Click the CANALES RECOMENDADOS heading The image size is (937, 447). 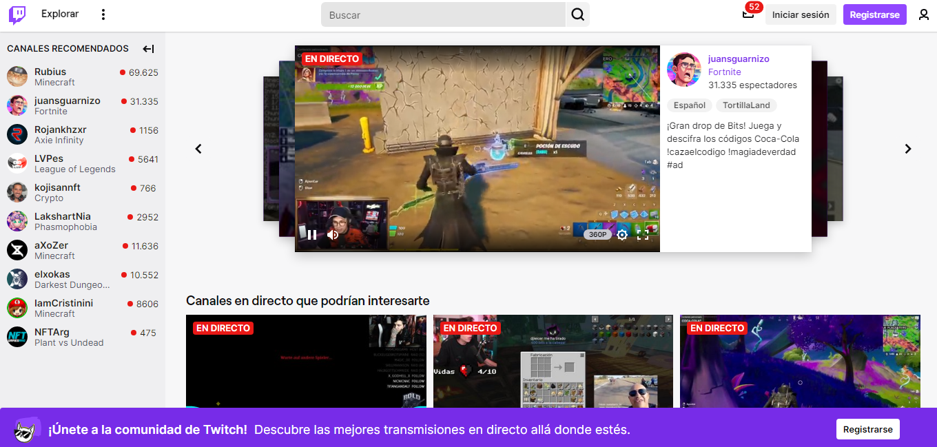coord(68,49)
